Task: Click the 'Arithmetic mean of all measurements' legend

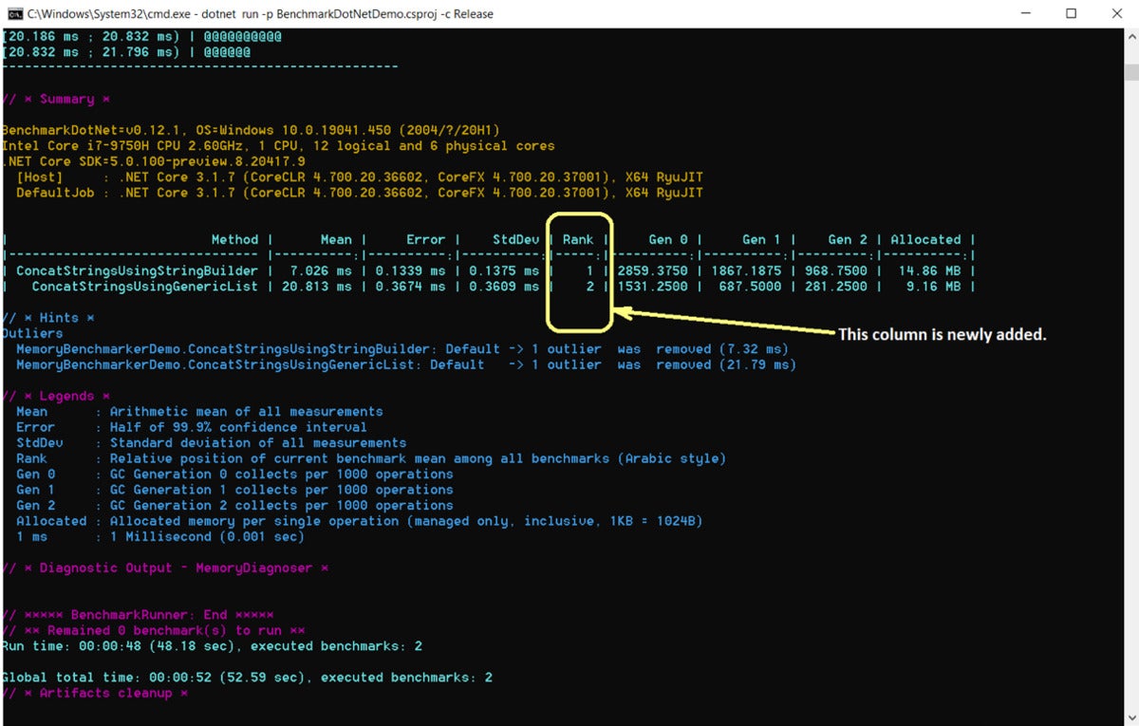Action: 247,412
